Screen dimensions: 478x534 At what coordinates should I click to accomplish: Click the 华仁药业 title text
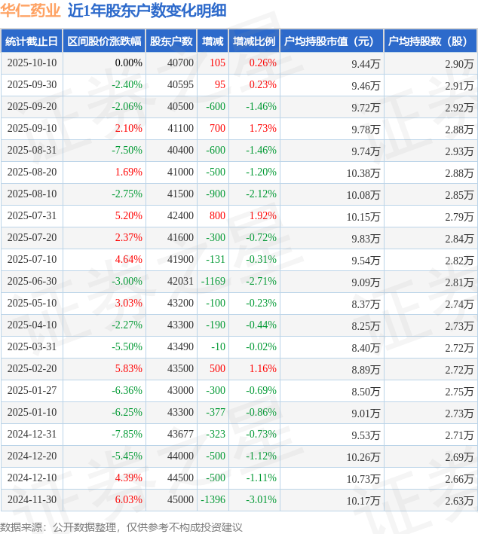pos(30,11)
